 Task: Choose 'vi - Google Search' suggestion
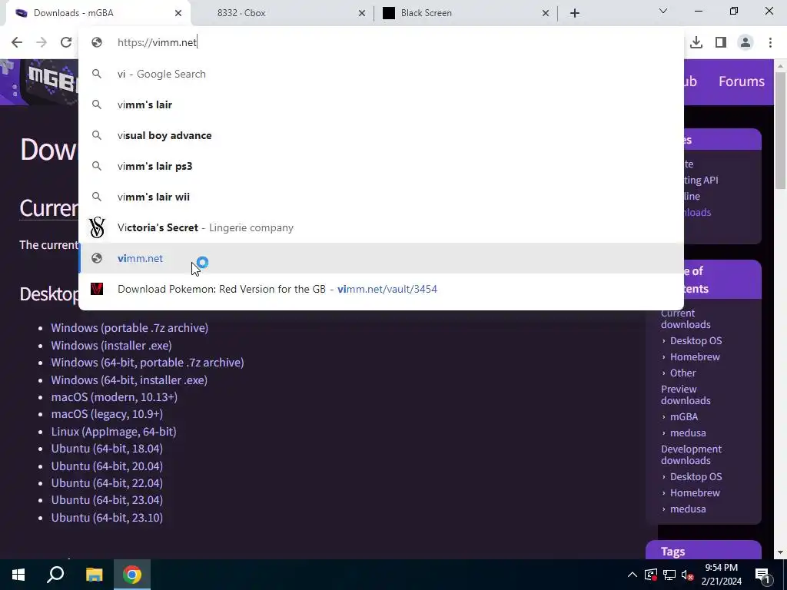[x=381, y=74]
